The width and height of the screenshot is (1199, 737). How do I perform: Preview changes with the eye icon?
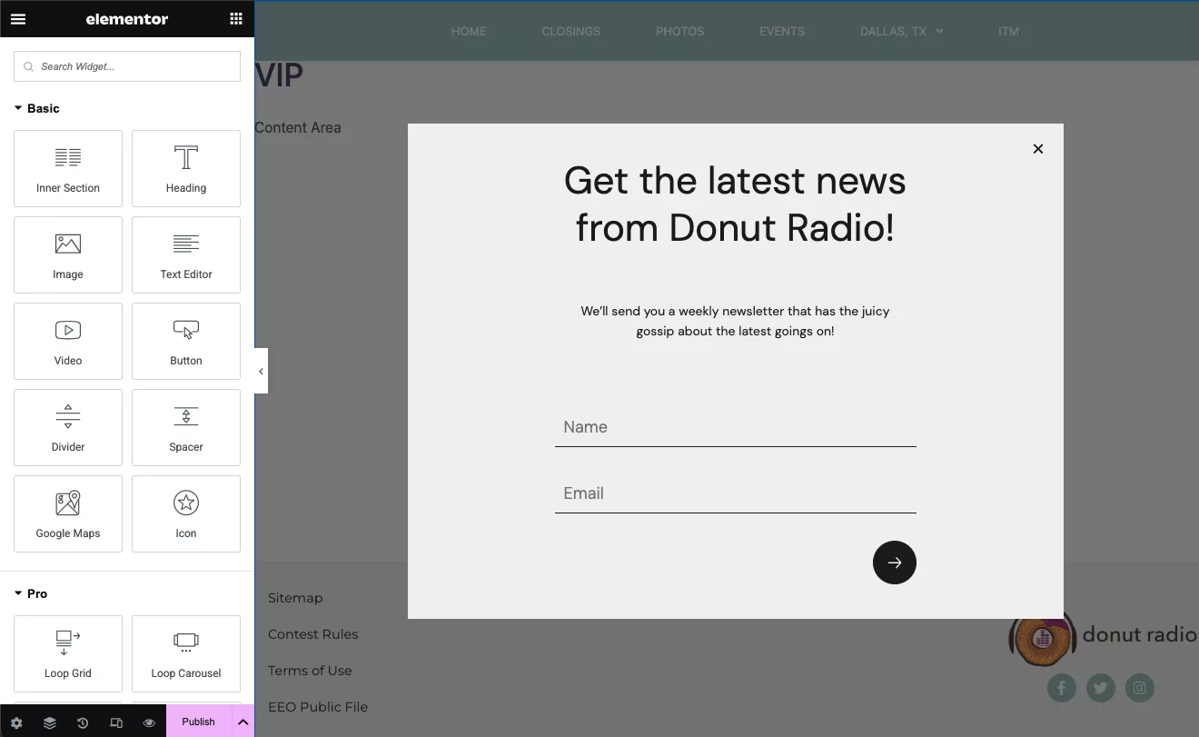click(149, 722)
